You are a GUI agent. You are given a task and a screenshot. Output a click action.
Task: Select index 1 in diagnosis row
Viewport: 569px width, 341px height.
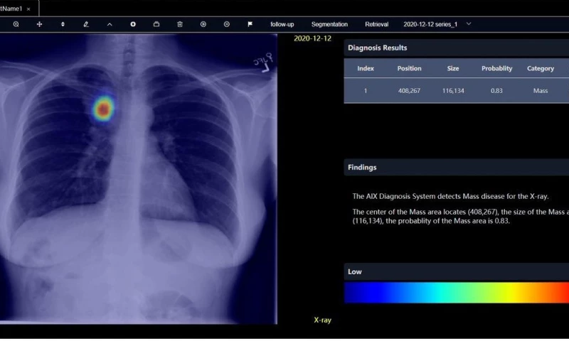pos(366,91)
